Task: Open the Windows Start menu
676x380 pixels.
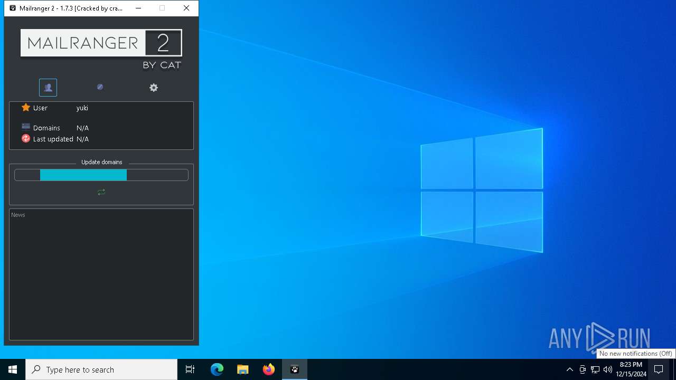Action: pyautogui.click(x=13, y=369)
